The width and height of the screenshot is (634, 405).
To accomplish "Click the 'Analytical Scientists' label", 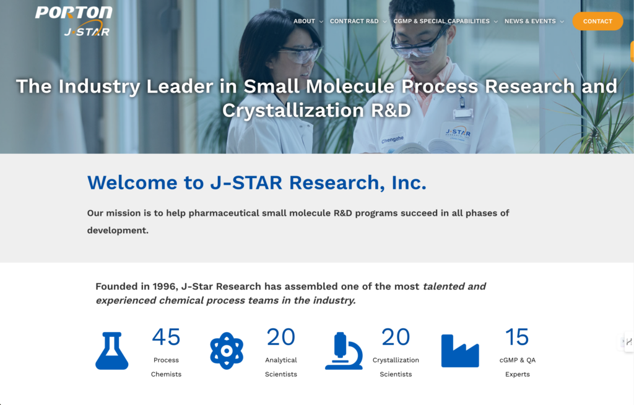I will tap(281, 367).
